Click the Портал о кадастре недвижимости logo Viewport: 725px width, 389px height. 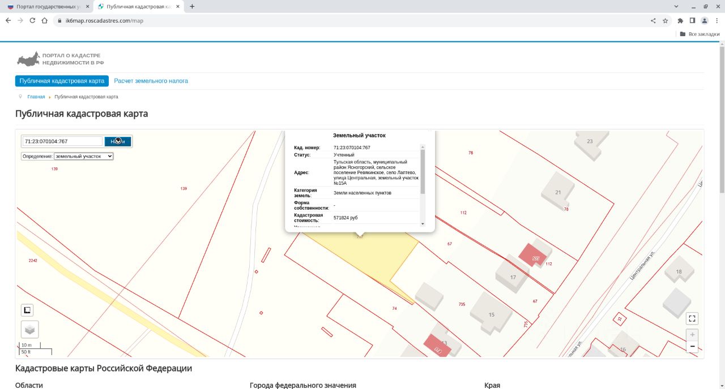click(x=60, y=59)
